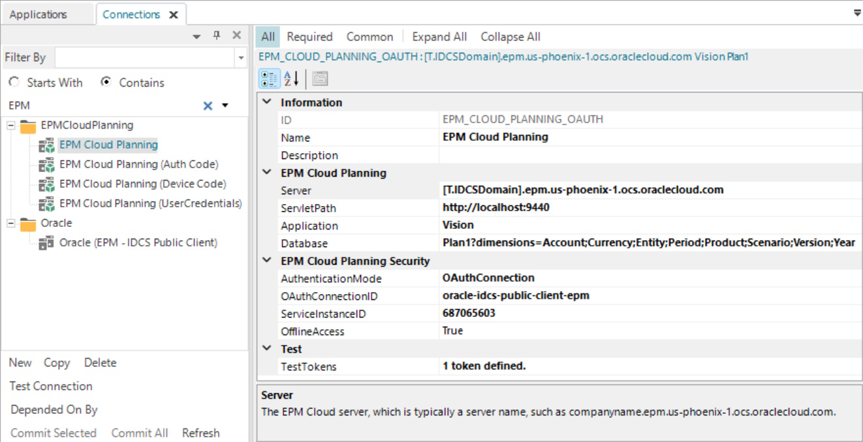The image size is (863, 442).
Task: Show Common properties only
Action: click(369, 37)
